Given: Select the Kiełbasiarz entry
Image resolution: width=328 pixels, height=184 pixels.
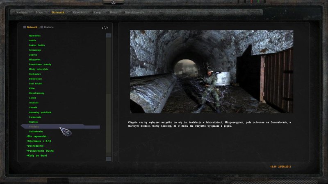Looking at the screenshot, I should click(35, 74).
